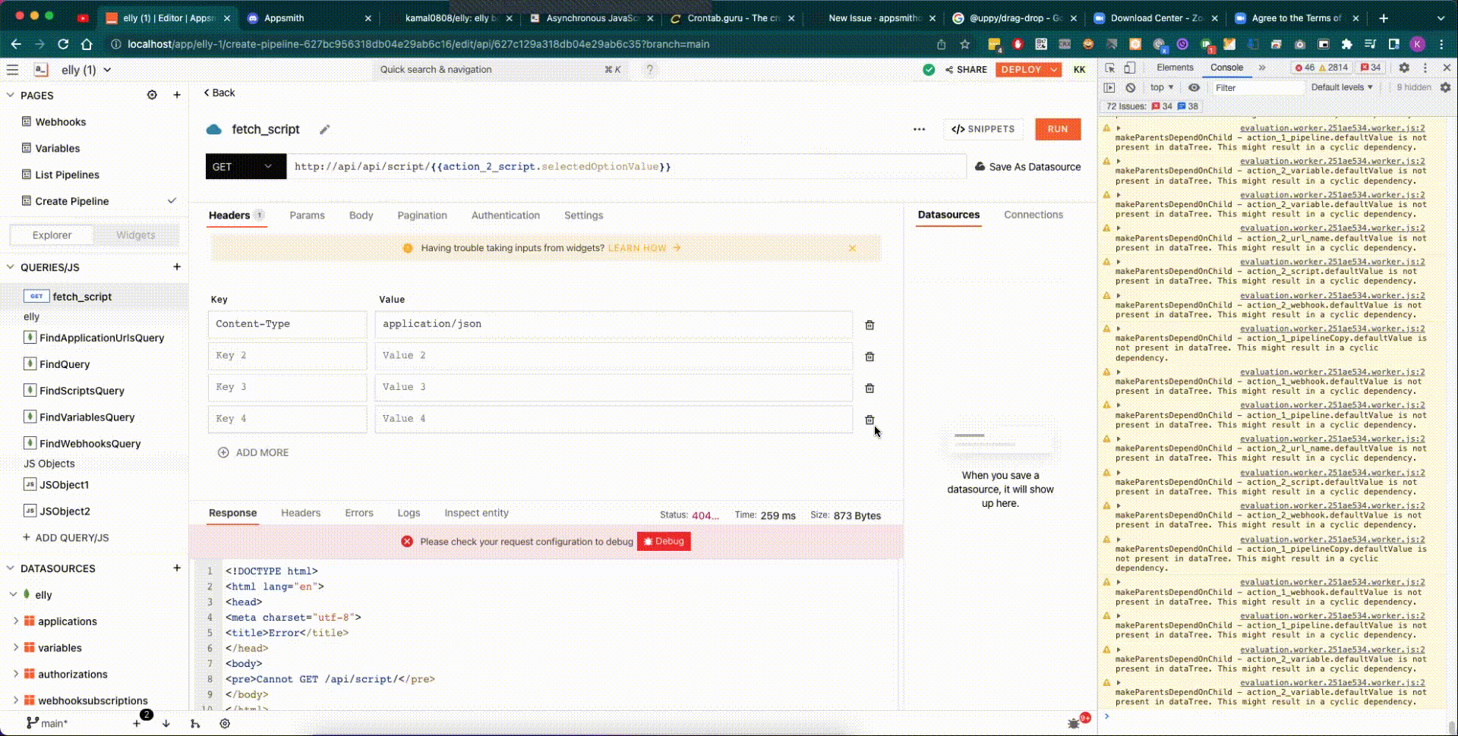Open git branch settings gear in bottom bar
The width and height of the screenshot is (1458, 736).
click(225, 724)
